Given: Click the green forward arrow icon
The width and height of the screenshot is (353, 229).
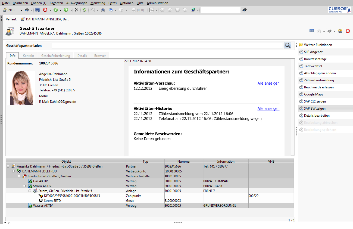Looking at the screenshot, I should click(x=66, y=10).
